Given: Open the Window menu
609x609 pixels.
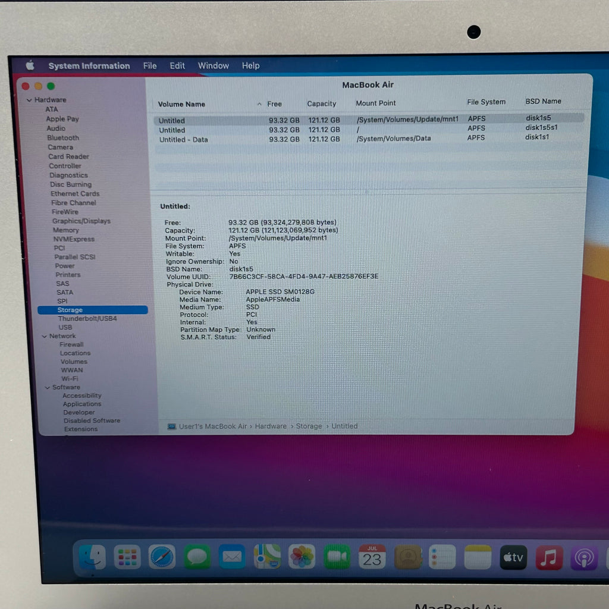Looking at the screenshot, I should pyautogui.click(x=214, y=65).
